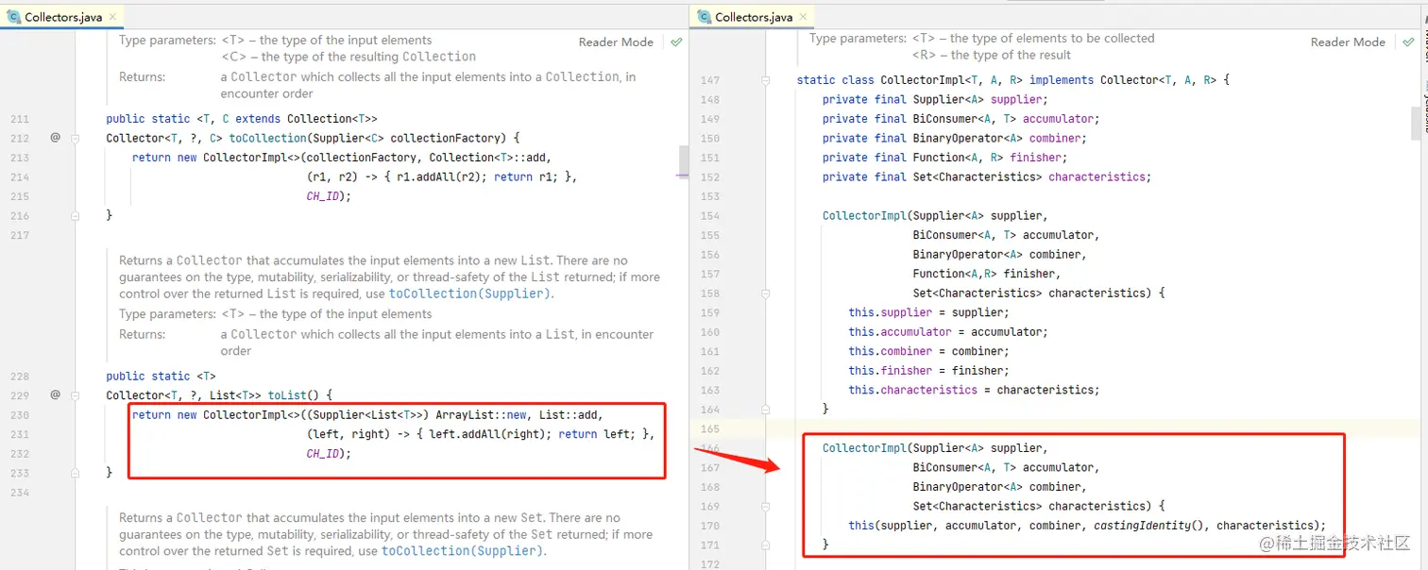This screenshot has height=570, width=1428.
Task: Switch to the left Collectors.java tab
Action: tap(62, 17)
